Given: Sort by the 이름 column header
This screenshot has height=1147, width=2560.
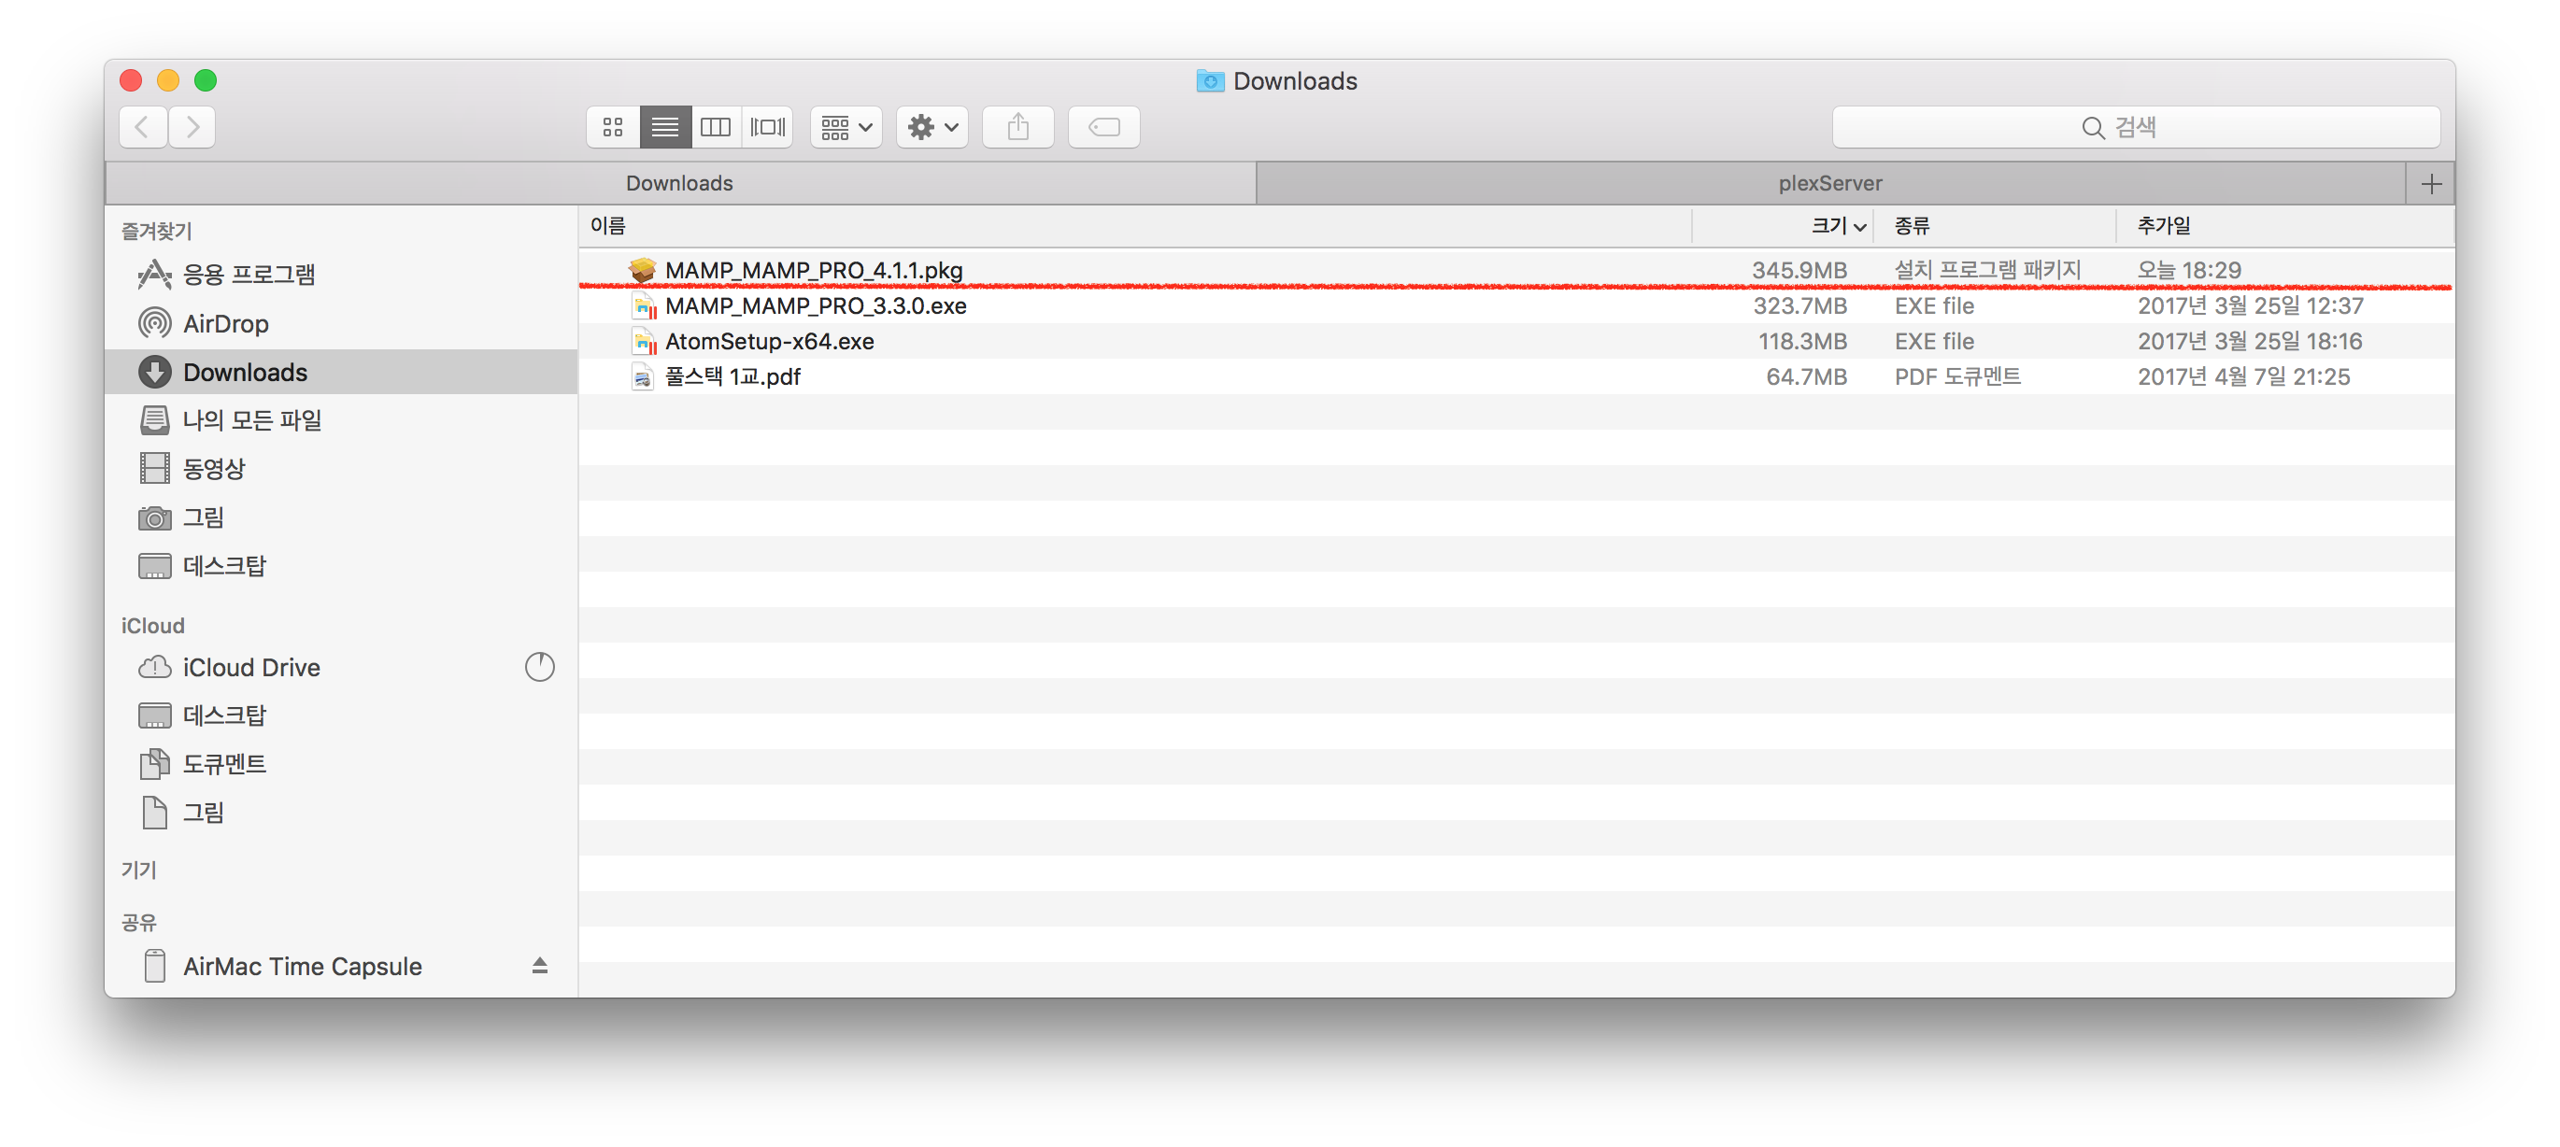Looking at the screenshot, I should click(x=1135, y=226).
